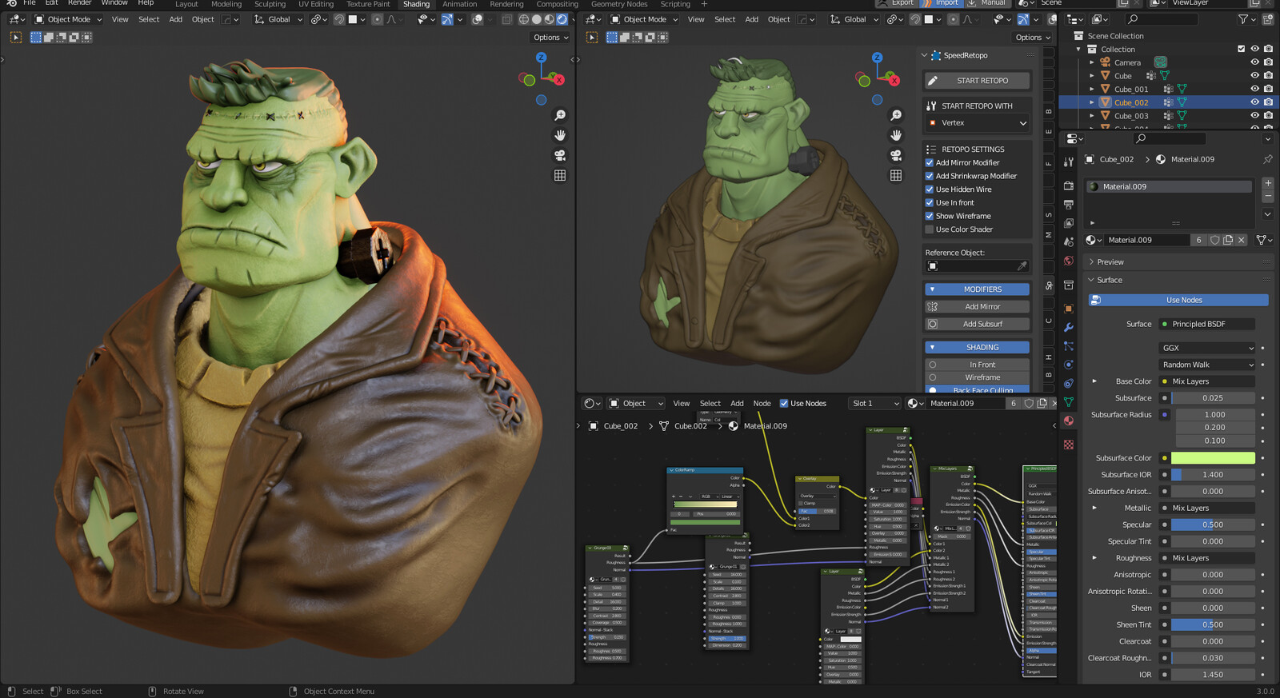Adjust the Sheen Tint value slider
This screenshot has width=1280, height=698.
click(1213, 625)
